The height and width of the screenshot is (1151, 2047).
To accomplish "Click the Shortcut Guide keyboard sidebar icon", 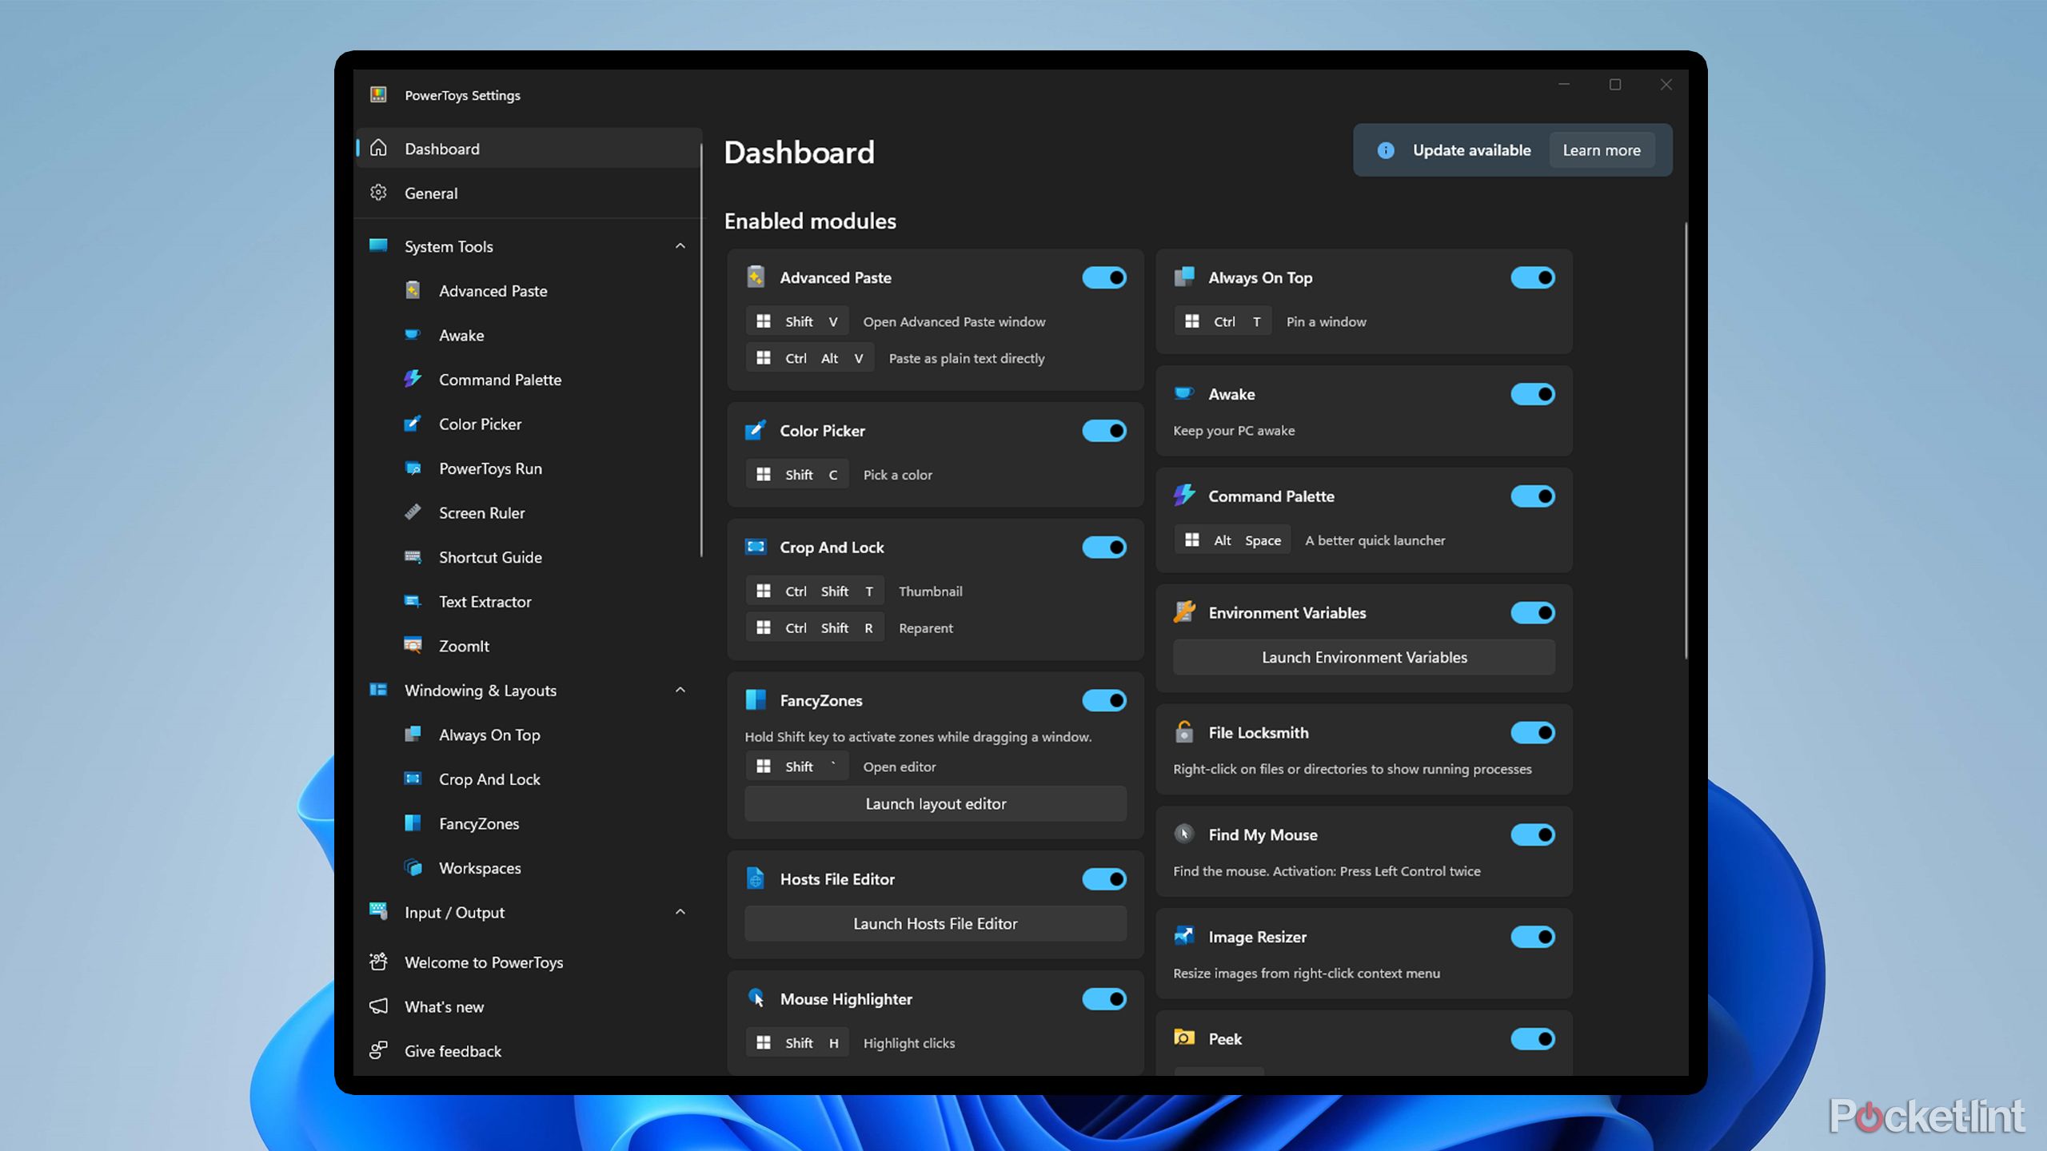I will click(x=413, y=557).
